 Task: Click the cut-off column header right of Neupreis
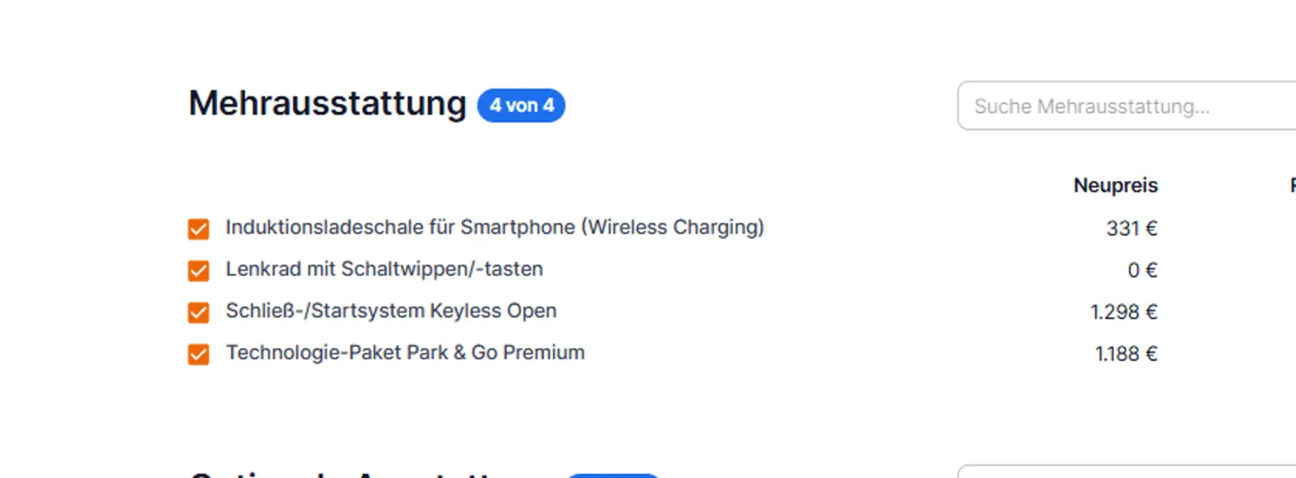tap(1292, 185)
